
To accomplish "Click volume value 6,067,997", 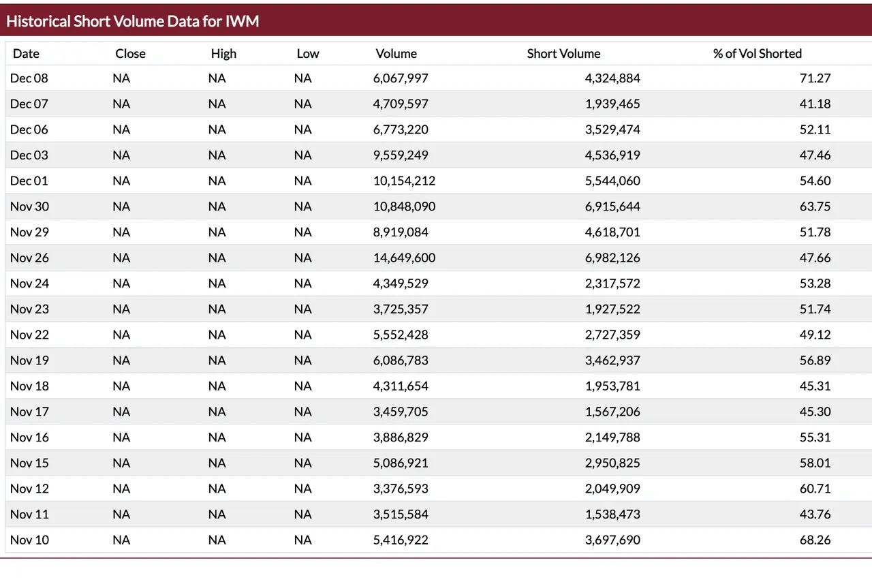I will point(401,78).
